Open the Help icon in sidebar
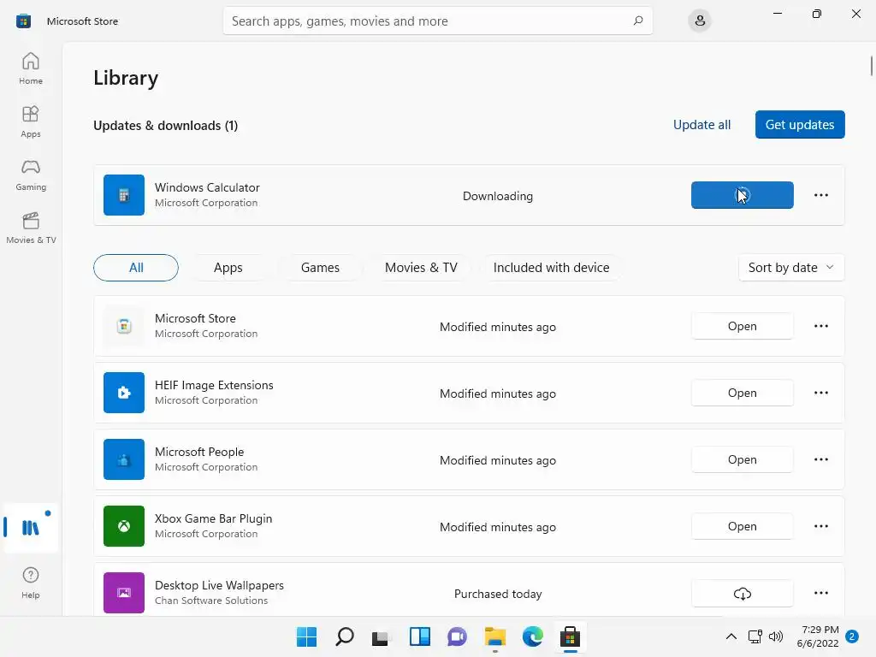Viewport: 876px width, 657px height. coord(31,583)
